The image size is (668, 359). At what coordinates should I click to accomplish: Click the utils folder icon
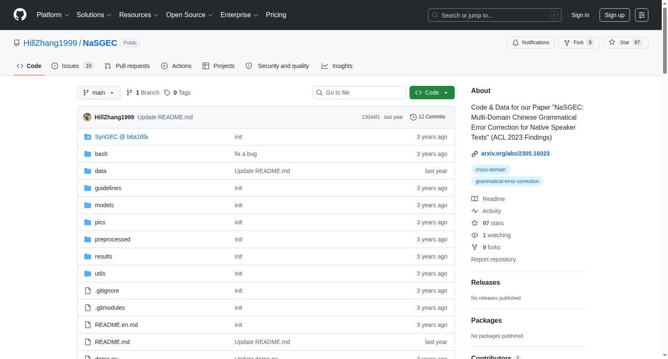click(88, 274)
